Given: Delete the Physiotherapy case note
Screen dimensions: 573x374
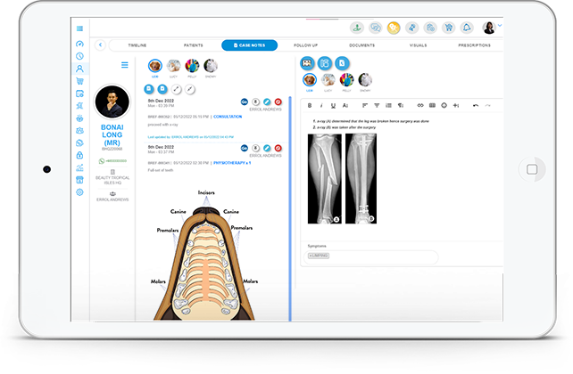Looking at the screenshot, I should pos(278,148).
